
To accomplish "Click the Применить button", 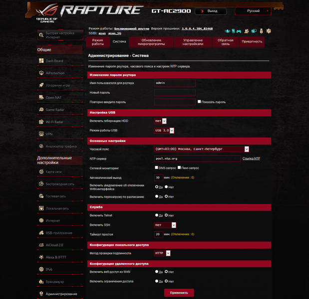I will coord(179,293).
